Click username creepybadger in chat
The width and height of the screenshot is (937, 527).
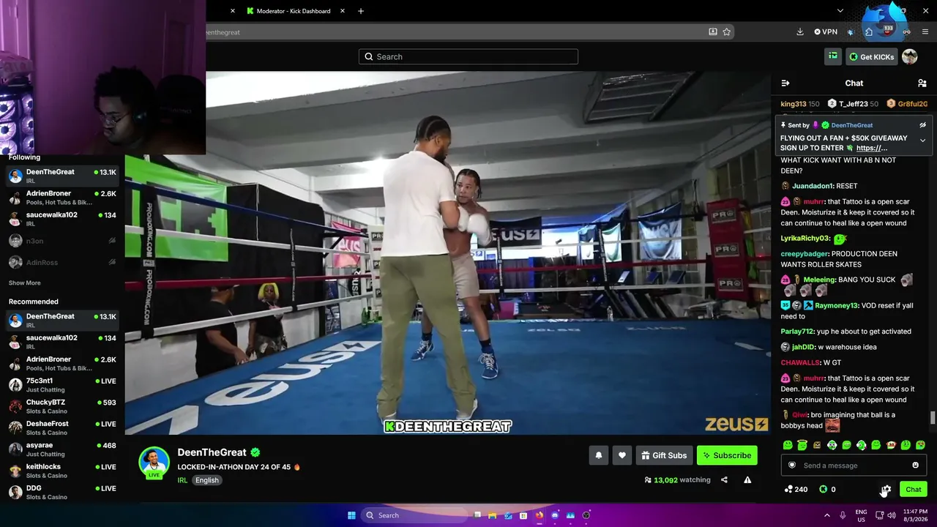805,254
